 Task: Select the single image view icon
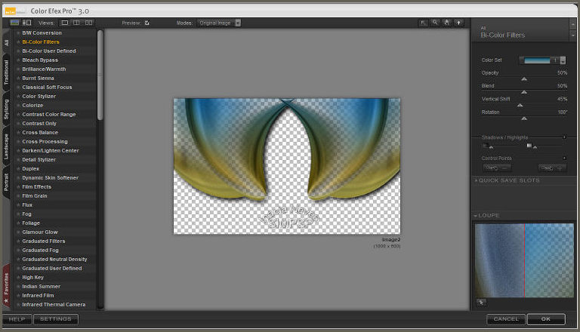65,23
